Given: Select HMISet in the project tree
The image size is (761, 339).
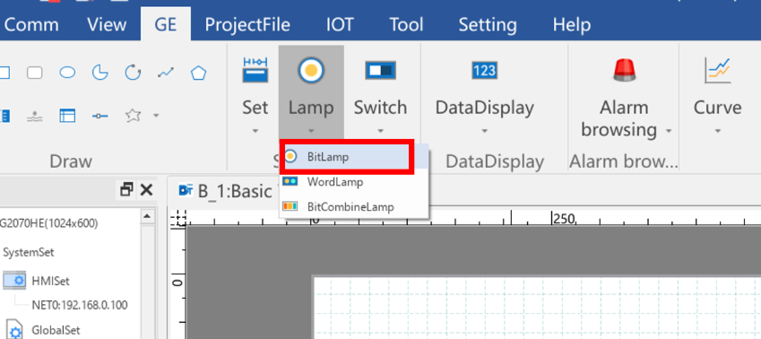Looking at the screenshot, I should pyautogui.click(x=51, y=281).
